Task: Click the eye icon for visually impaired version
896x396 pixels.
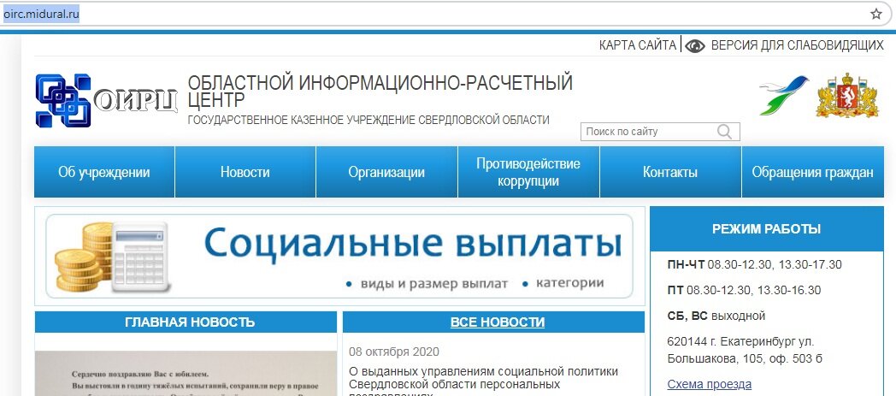Action: point(695,45)
